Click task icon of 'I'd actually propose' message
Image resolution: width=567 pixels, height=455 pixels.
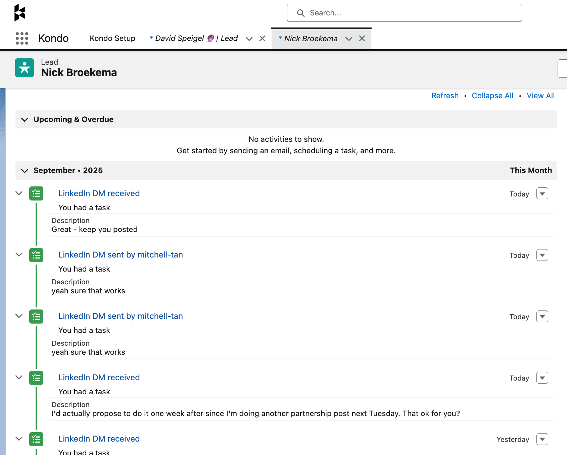coord(36,378)
